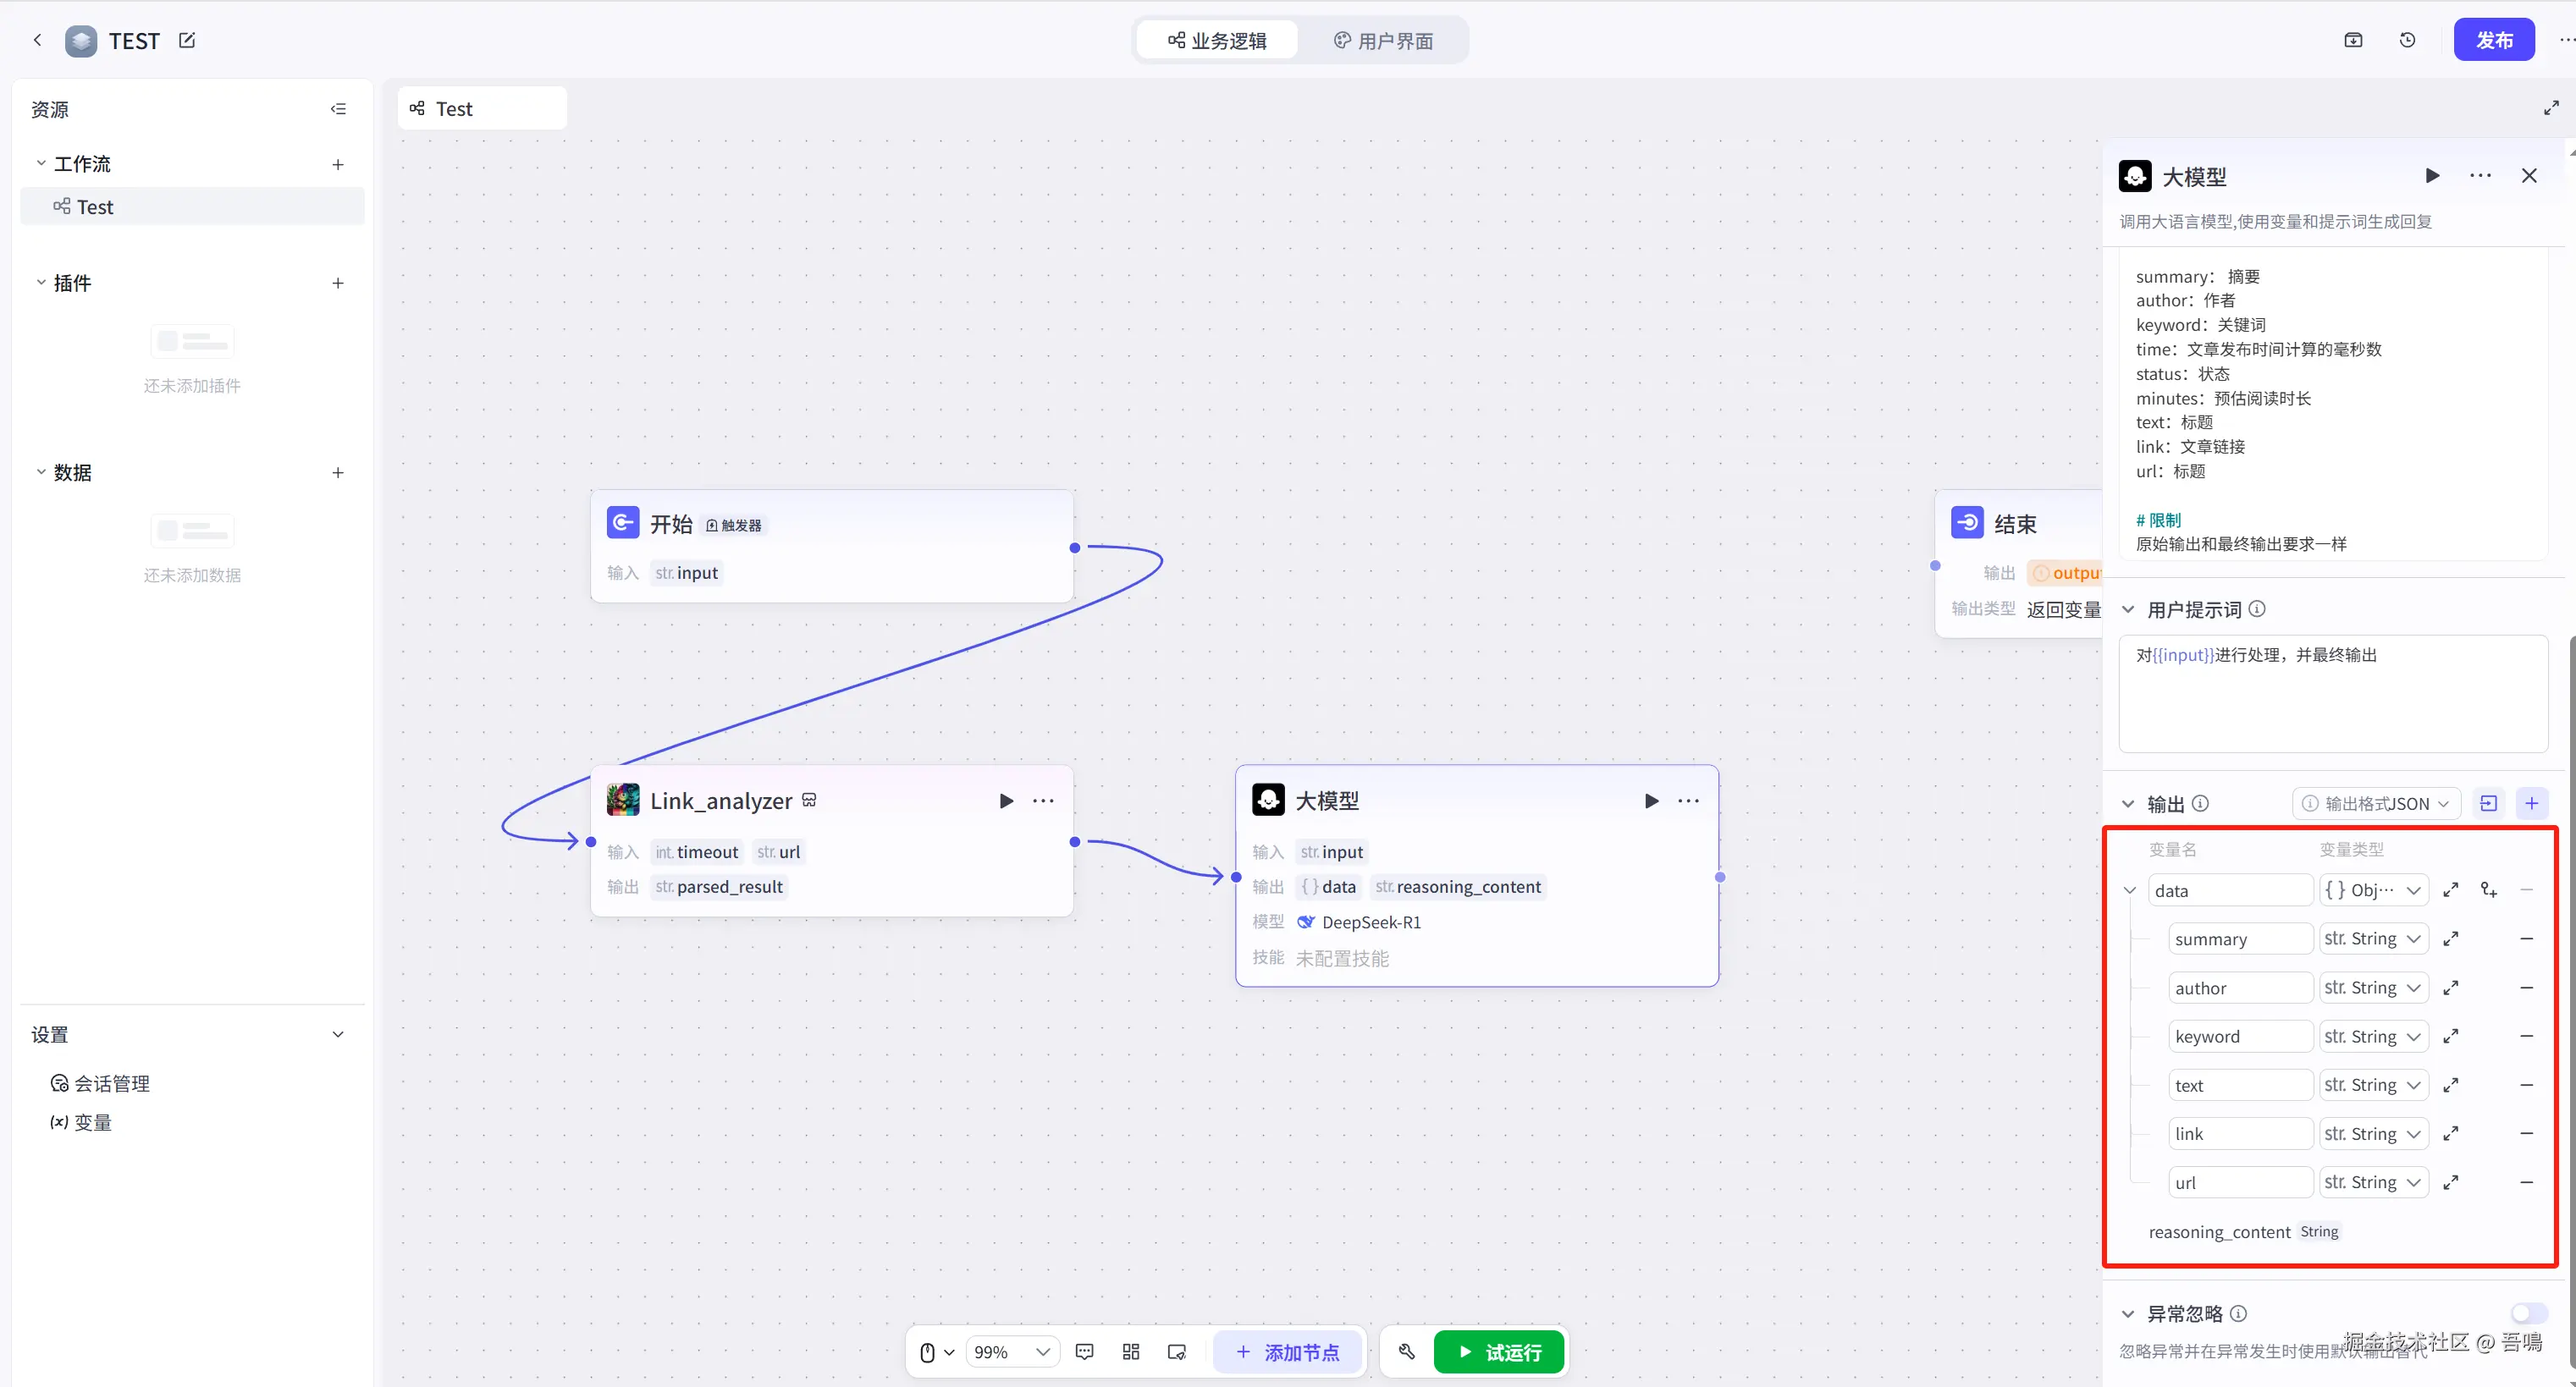The width and height of the screenshot is (2576, 1387).
Task: Click the edit project name pencil icon
Action: tap(187, 40)
